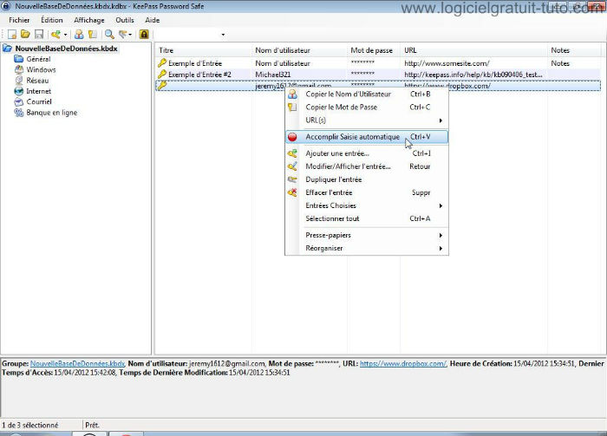Open the quick search combo box dropdown
The height and width of the screenshot is (436, 607).
[223, 35]
